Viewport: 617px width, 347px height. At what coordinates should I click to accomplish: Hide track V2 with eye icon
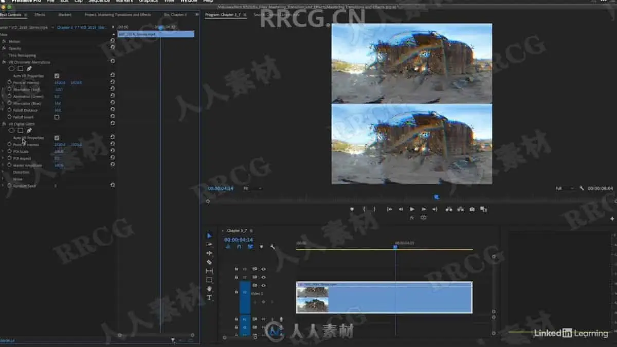coord(263,277)
